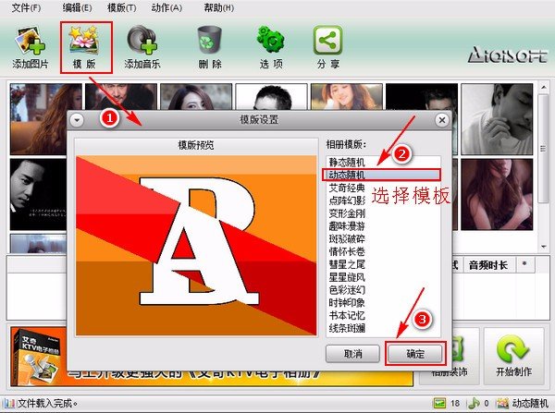Click the orange template preview image
The image size is (555, 413).
pos(196,245)
